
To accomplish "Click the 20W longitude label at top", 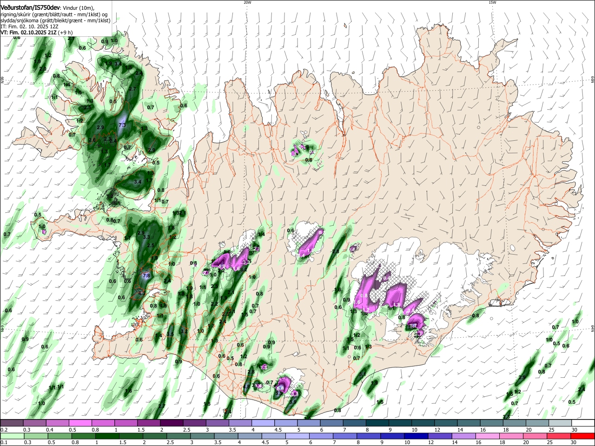I will tap(247, 2).
